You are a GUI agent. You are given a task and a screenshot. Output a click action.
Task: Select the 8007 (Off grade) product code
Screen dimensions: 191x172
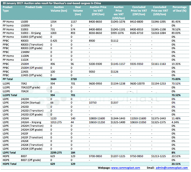31,160
